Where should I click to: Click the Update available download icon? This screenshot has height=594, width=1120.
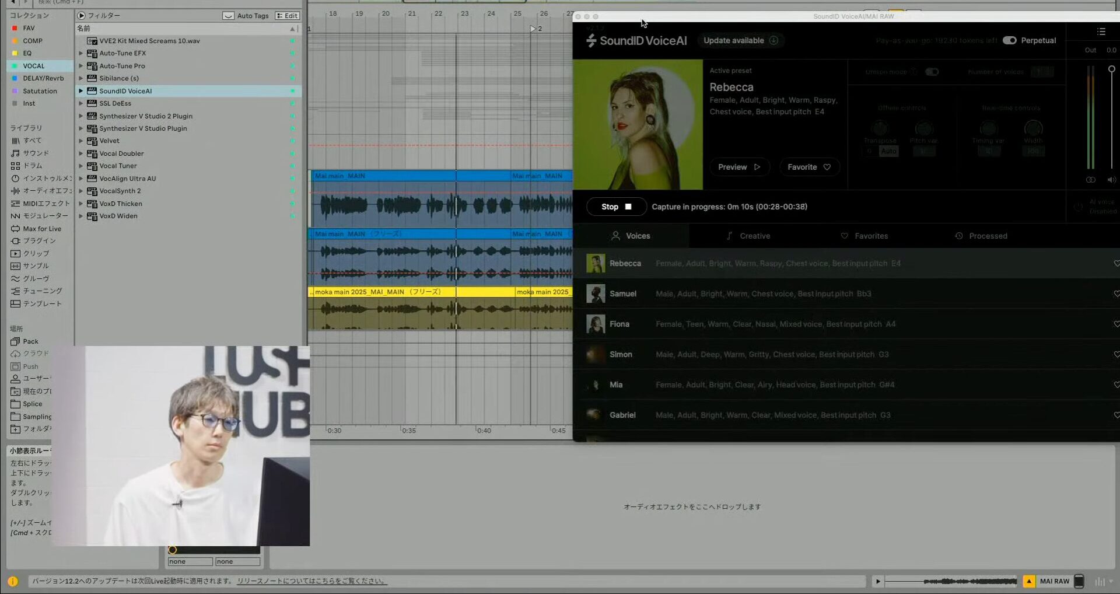click(x=773, y=40)
